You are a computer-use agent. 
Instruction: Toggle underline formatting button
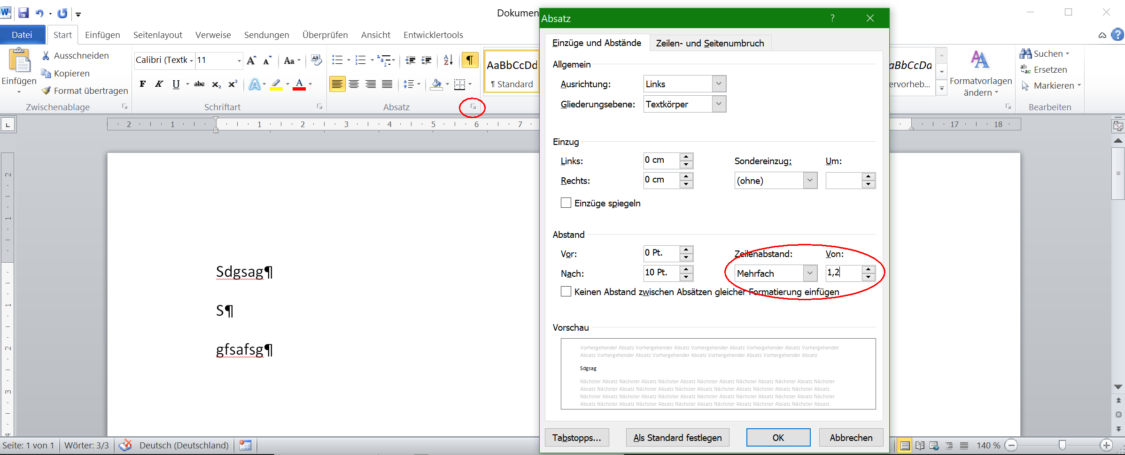(x=176, y=84)
